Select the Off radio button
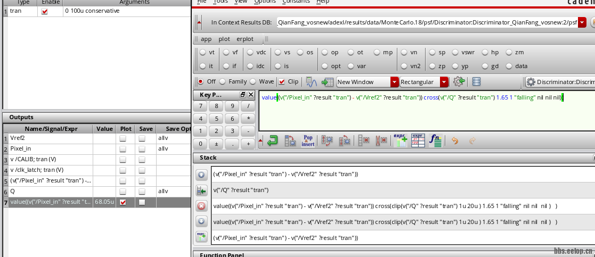This screenshot has height=257, width=595. click(201, 81)
